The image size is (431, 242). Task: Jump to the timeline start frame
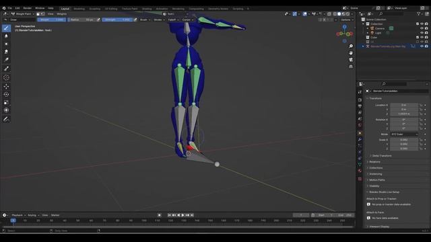169,215
